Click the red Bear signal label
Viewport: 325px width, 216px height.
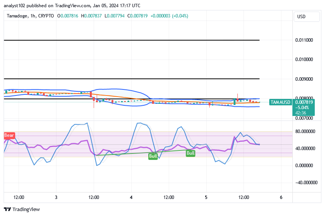pos(9,135)
